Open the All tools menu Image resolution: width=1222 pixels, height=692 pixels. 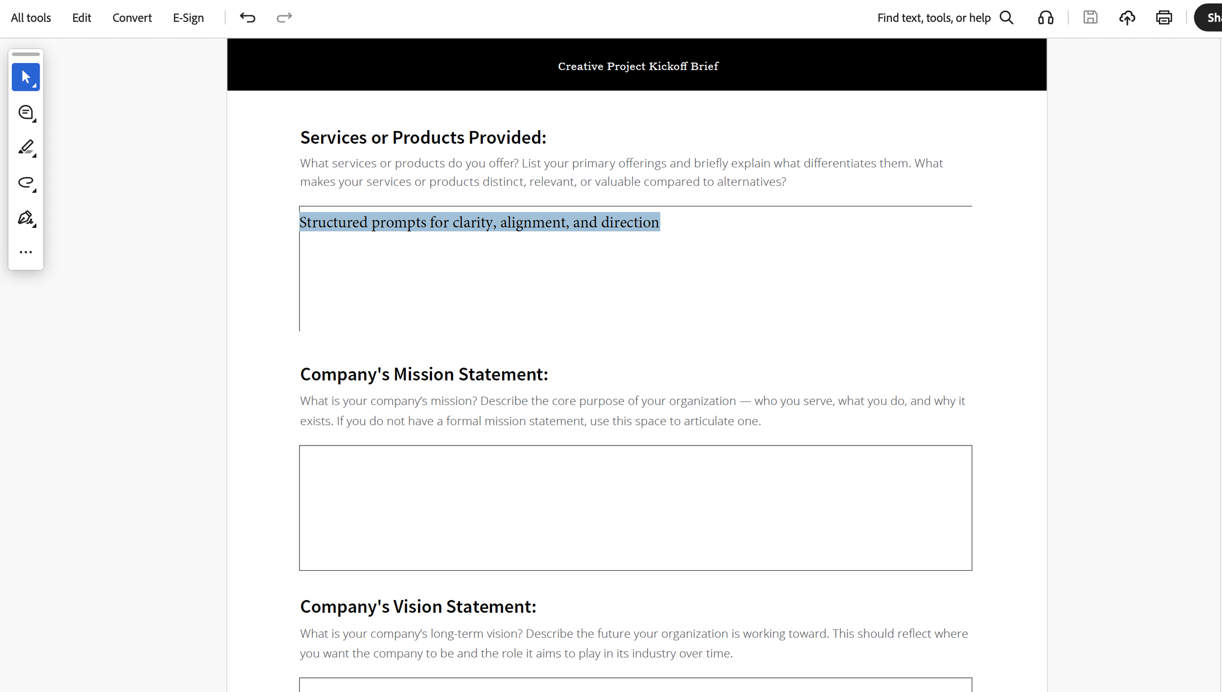pyautogui.click(x=31, y=18)
